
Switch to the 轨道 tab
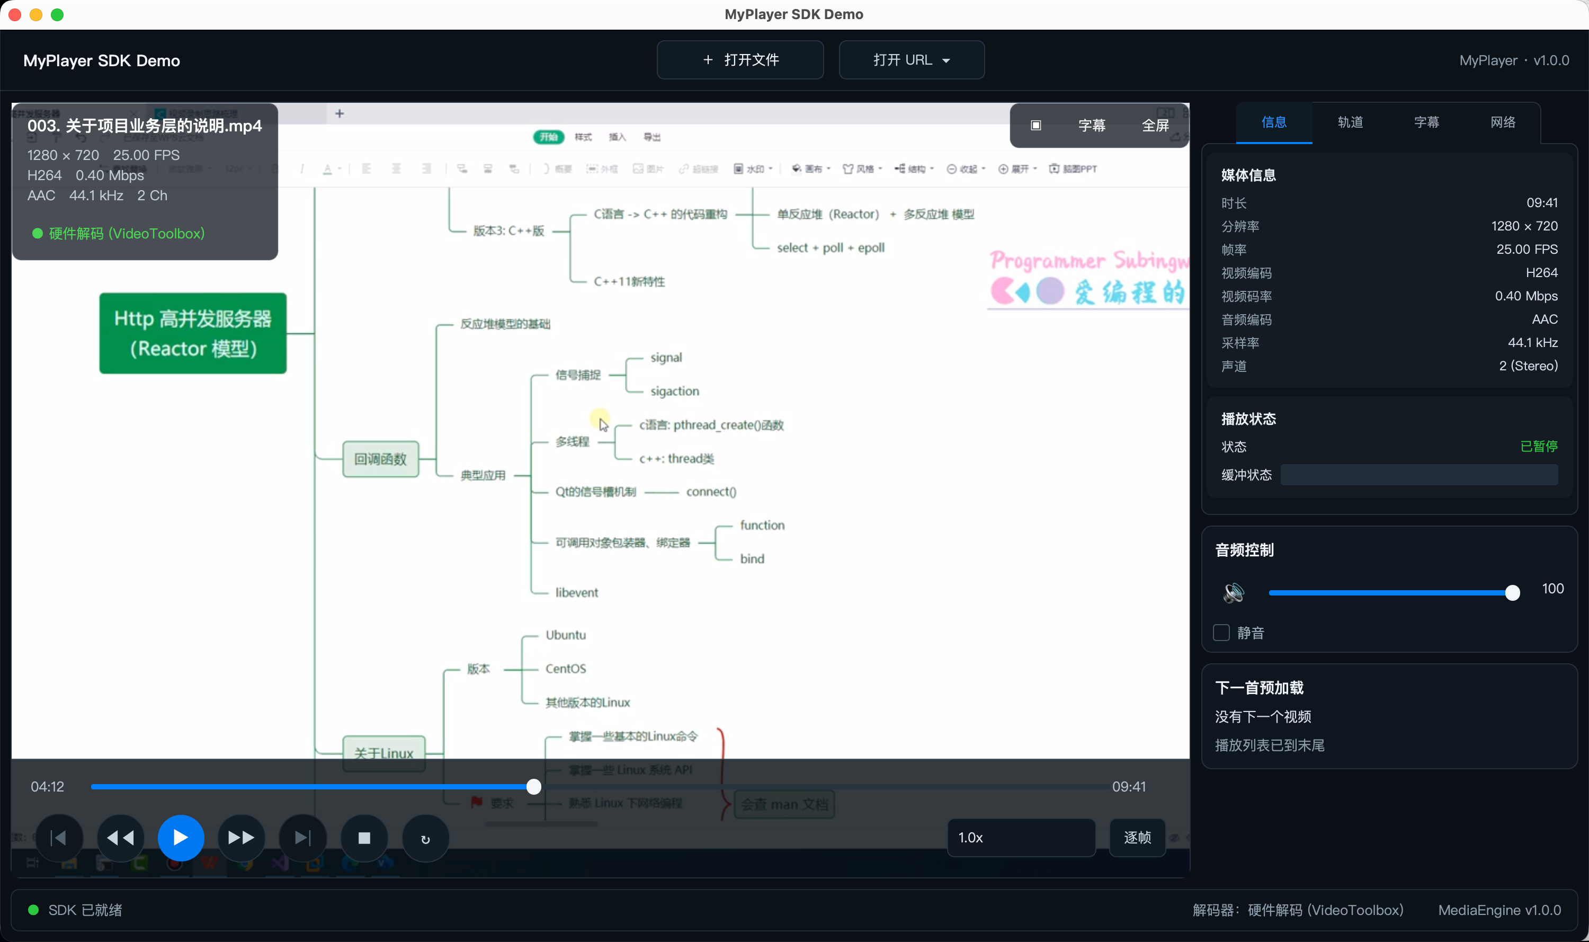click(1350, 122)
